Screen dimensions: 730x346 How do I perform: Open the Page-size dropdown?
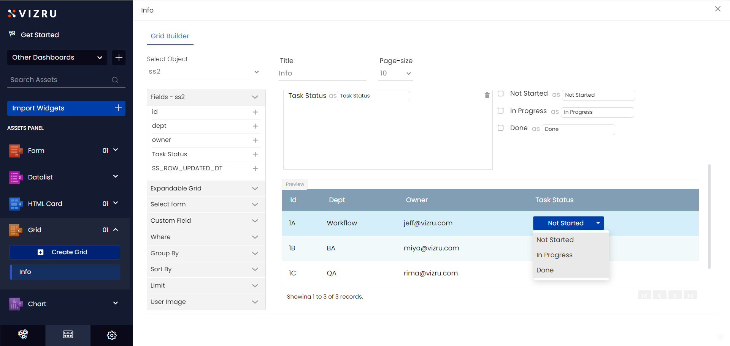pyautogui.click(x=395, y=73)
